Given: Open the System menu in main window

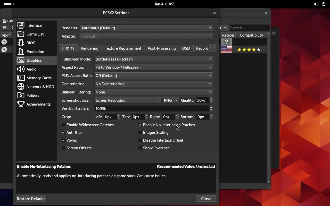Looking at the screenshot, I should tap(7, 21).
